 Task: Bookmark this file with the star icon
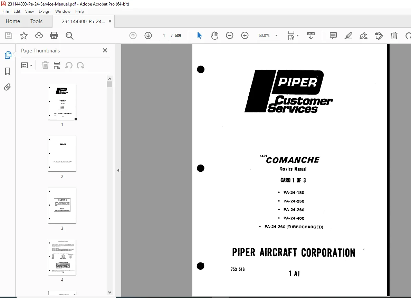pos(24,36)
